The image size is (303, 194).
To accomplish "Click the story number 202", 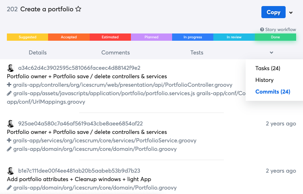I will [12, 9].
